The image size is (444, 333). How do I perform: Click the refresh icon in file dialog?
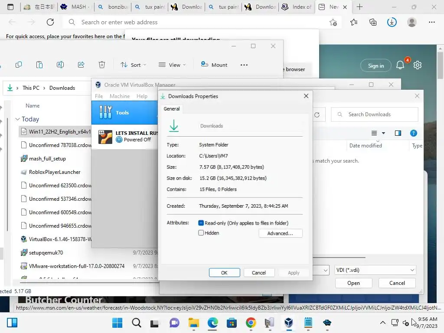317,114
